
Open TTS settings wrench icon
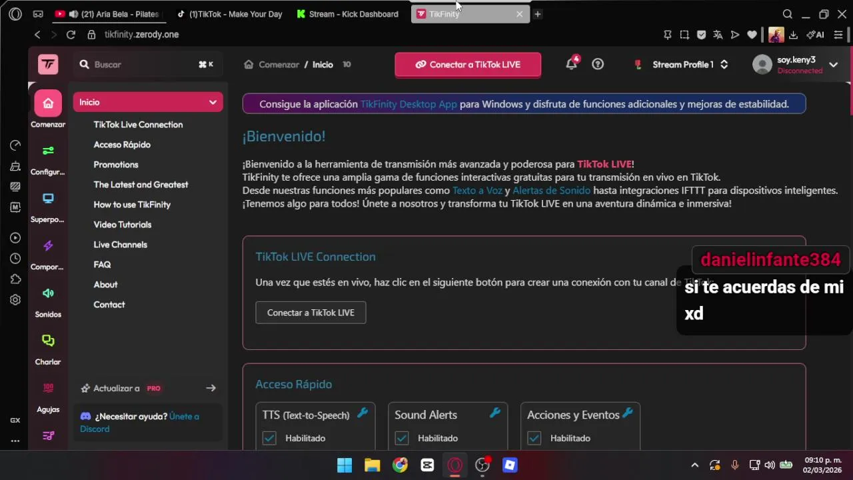[x=363, y=413]
